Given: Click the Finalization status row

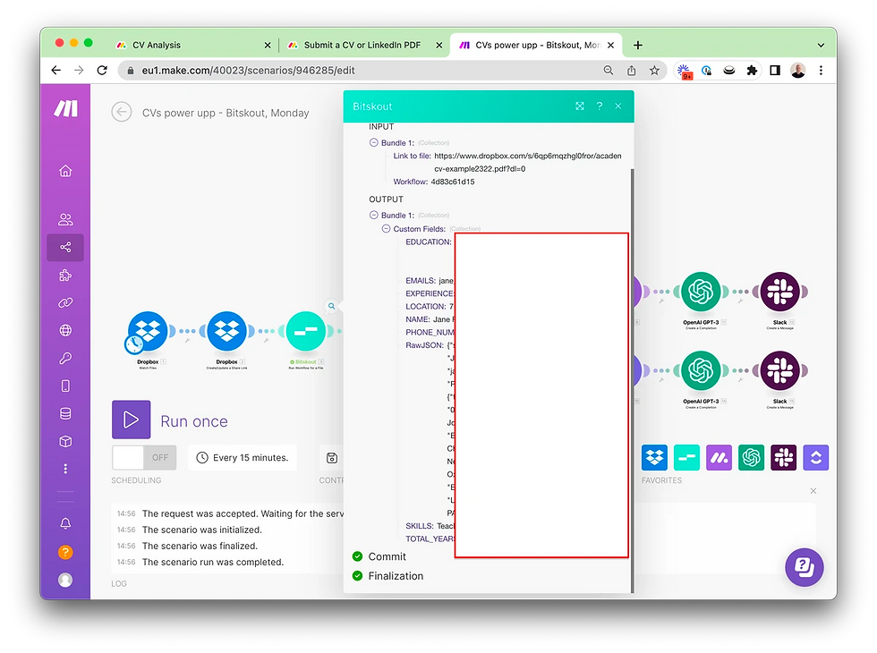Looking at the screenshot, I should click(x=387, y=576).
